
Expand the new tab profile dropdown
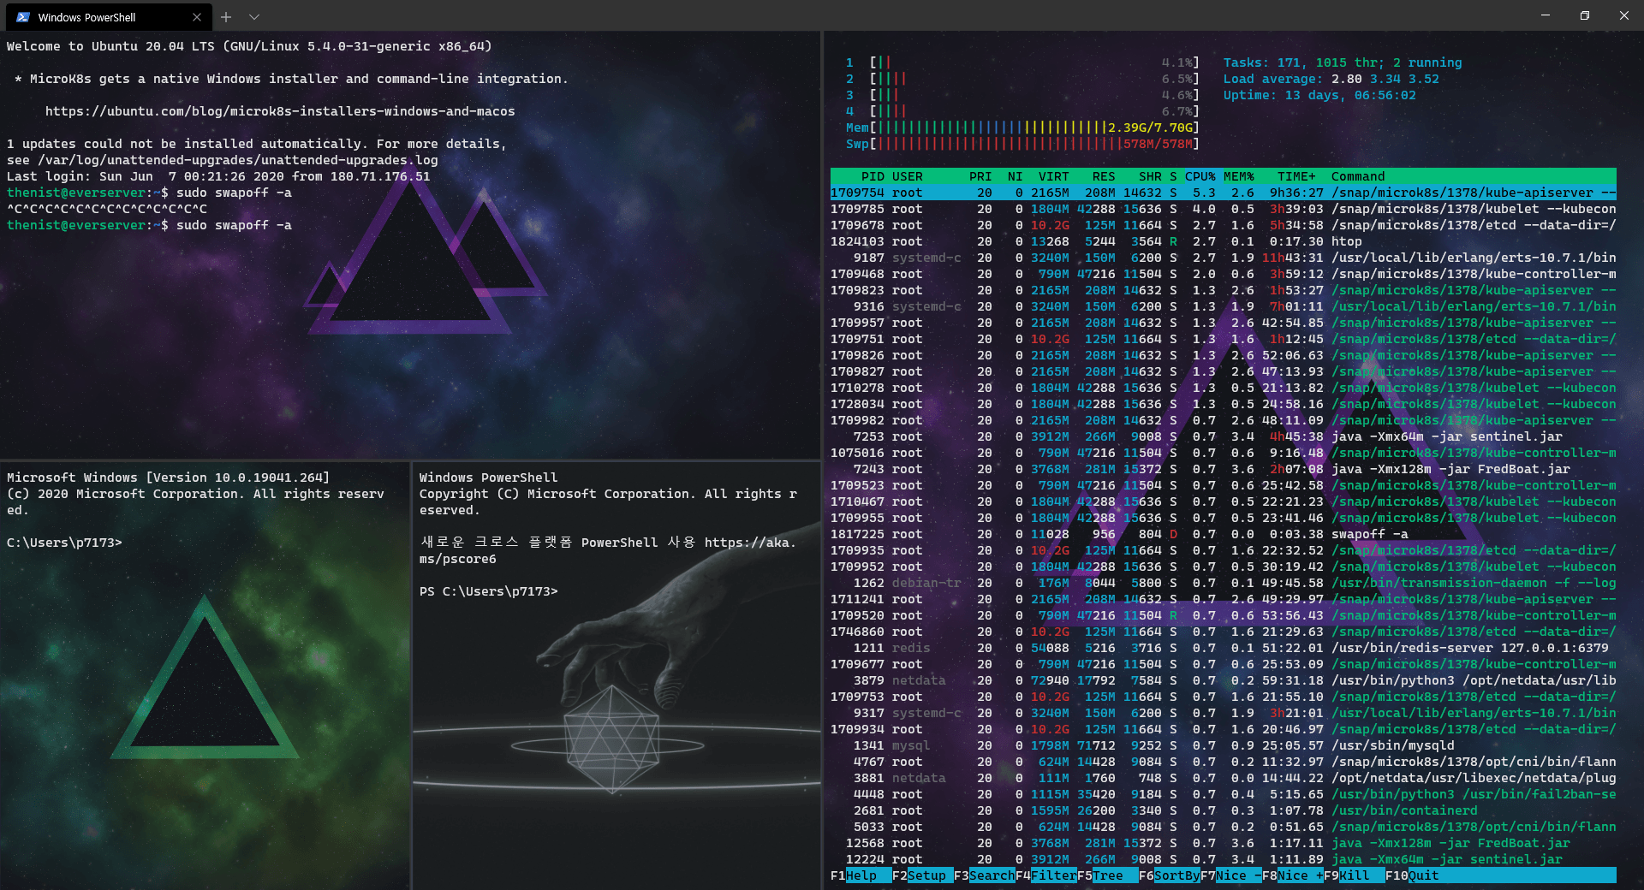254,17
